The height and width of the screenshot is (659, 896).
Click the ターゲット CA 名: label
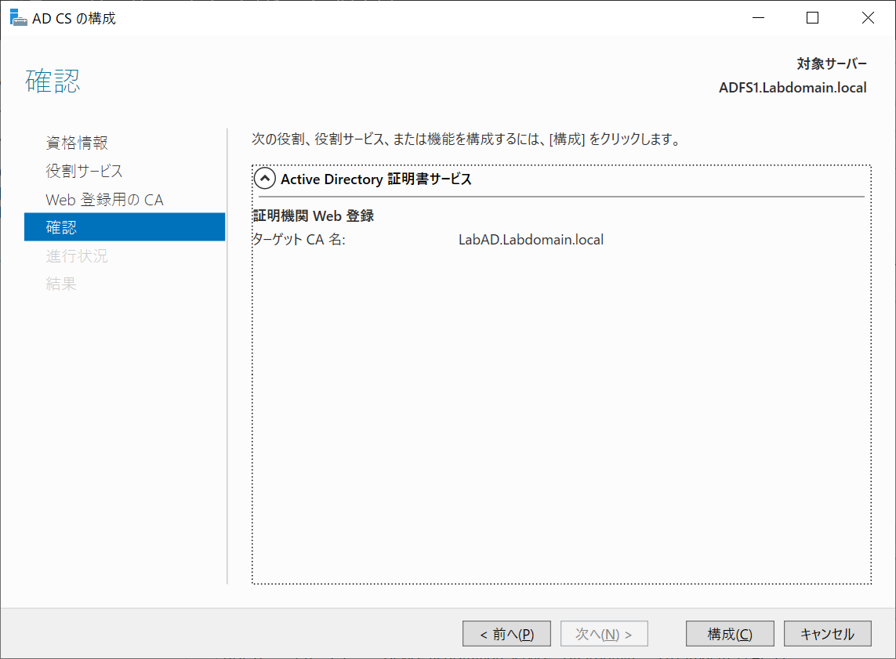tap(299, 239)
